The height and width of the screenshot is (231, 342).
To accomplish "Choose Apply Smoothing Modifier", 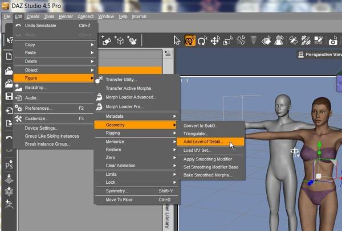I will coord(210,159).
